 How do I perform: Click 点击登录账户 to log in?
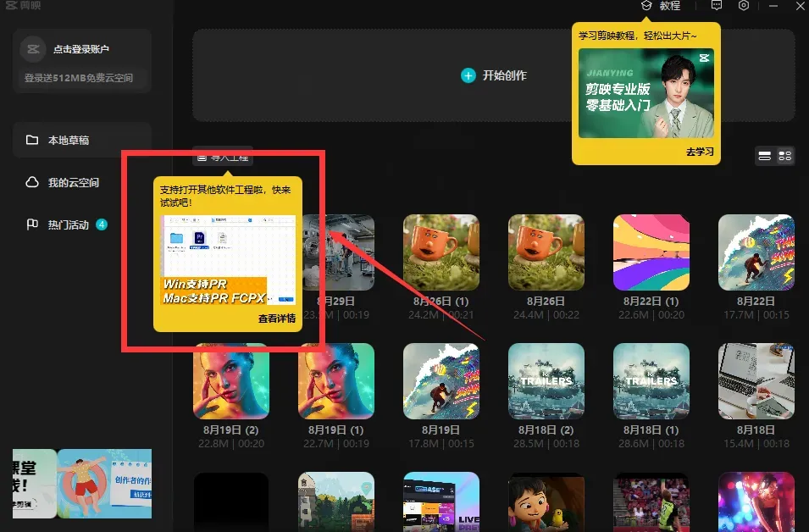81,49
